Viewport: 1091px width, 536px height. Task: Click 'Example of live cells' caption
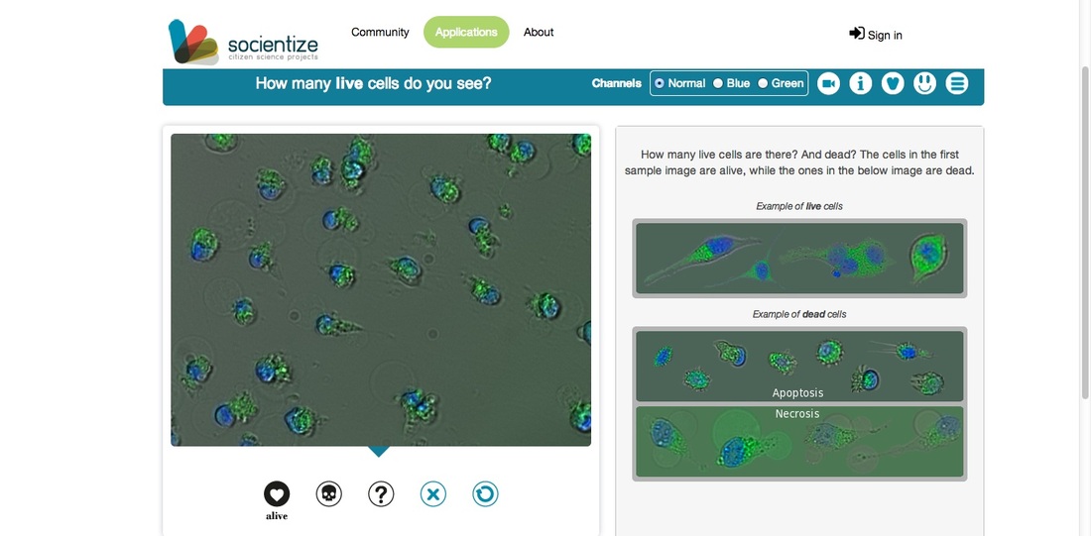[799, 206]
